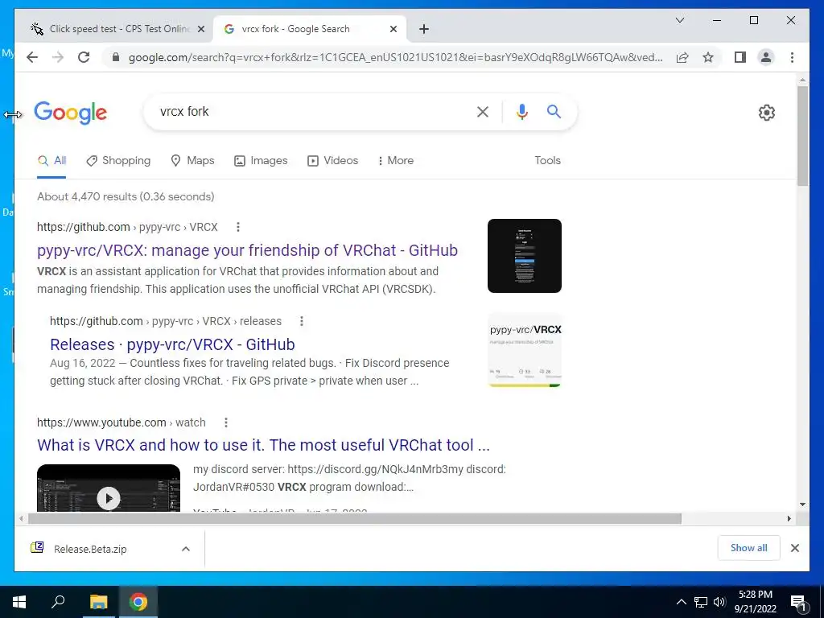
Task: Open Windows Start menu
Action: [x=19, y=602]
